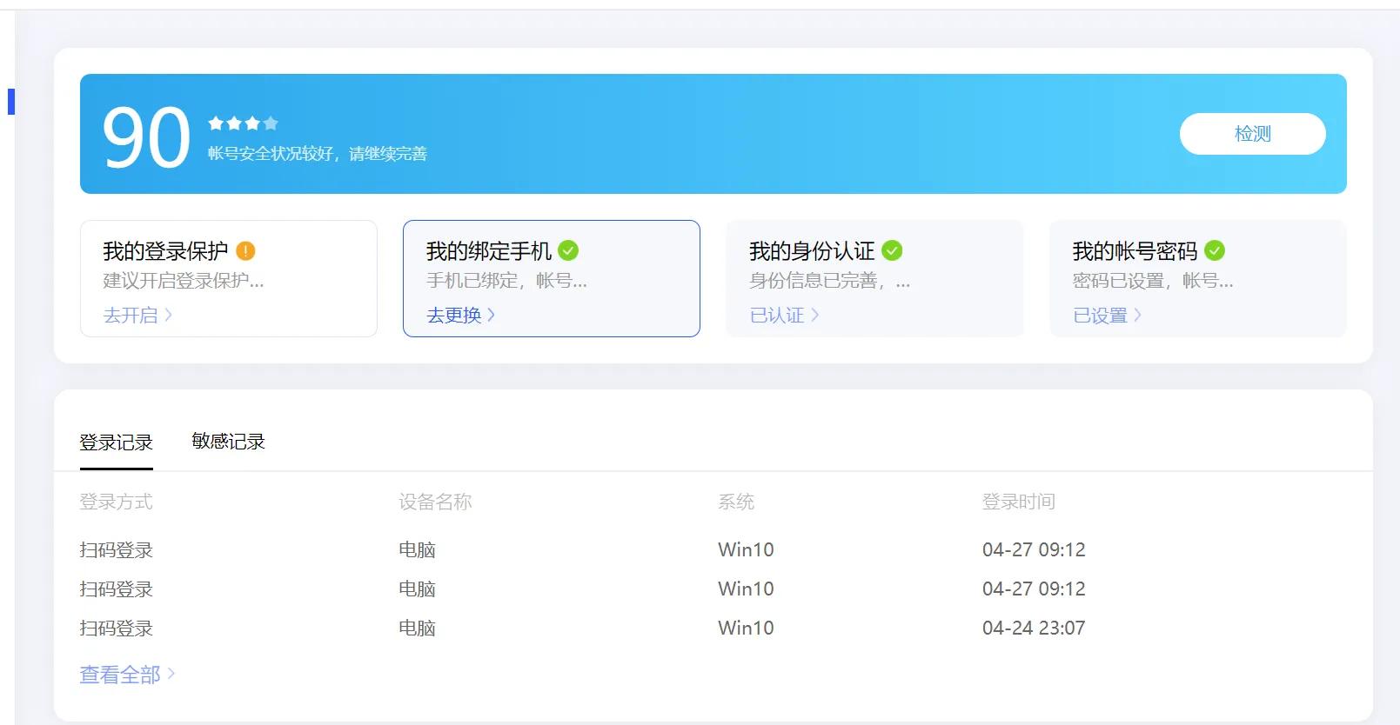
Task: Click the blue sidebar selection indicator
Action: pyautogui.click(x=11, y=101)
